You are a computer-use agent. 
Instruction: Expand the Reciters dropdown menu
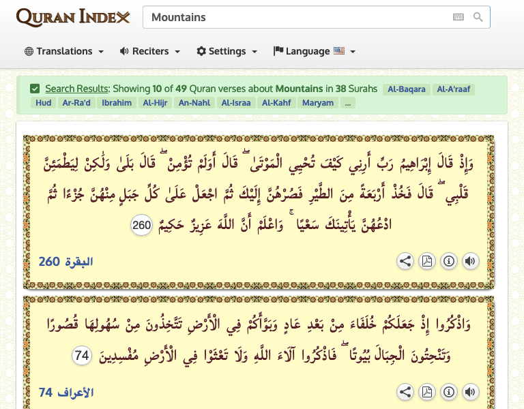pos(149,51)
